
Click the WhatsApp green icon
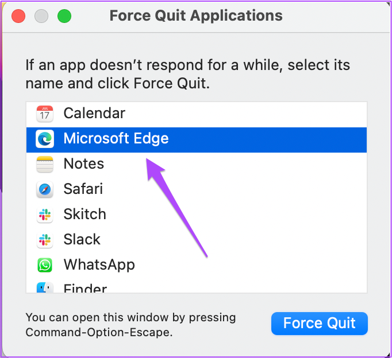point(45,265)
